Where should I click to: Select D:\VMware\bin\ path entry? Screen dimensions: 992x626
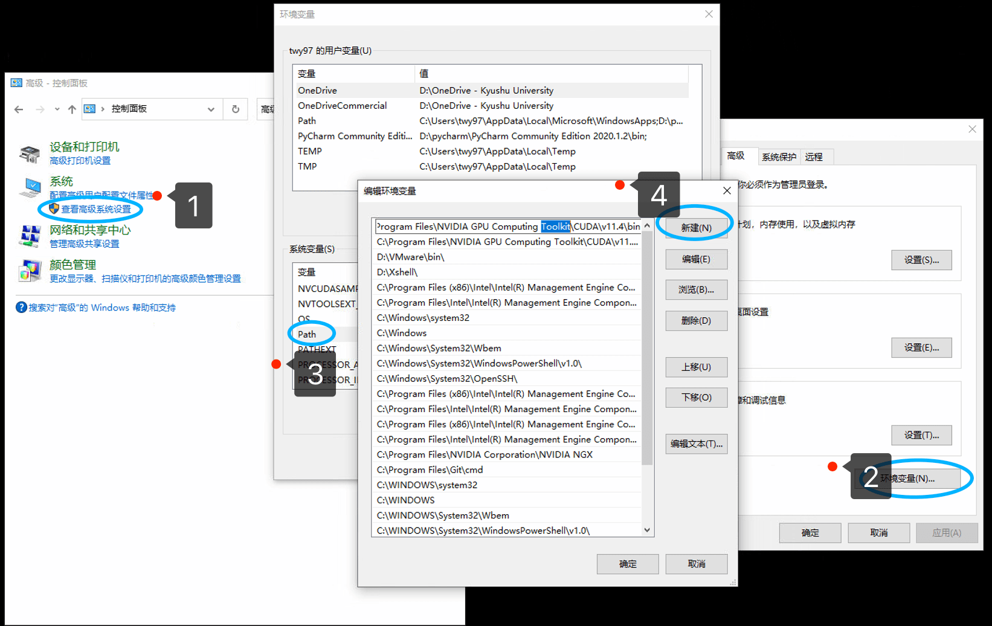(x=507, y=257)
